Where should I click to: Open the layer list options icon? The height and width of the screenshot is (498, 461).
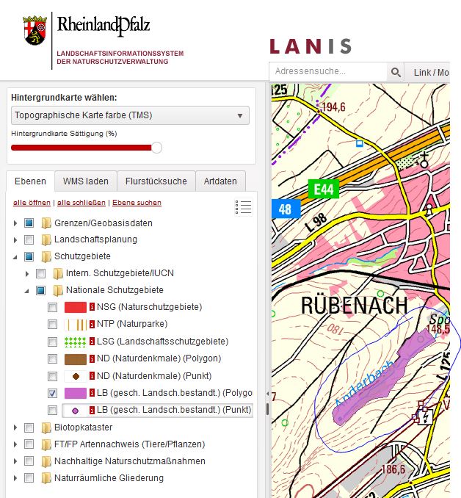(244, 206)
